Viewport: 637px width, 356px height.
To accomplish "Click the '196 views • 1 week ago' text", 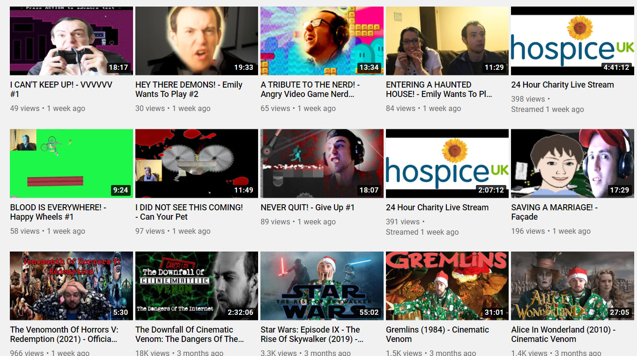I will (551, 231).
